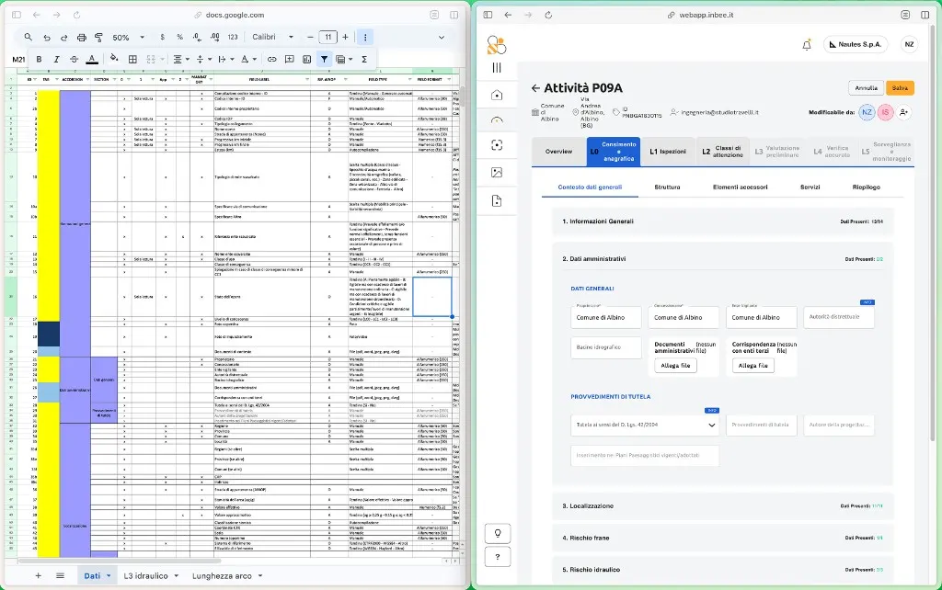Go back with arrow beside Attività P09A
942x590 pixels.
click(x=535, y=88)
